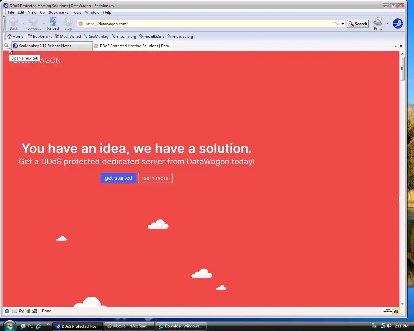Screen dimensions: 414x331
Task: Click the volume icon in system tray
Action: [389, 326]
